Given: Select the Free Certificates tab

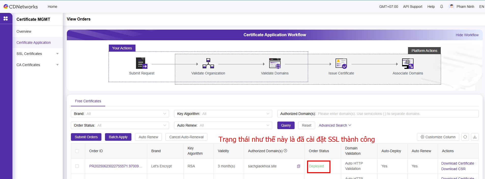Looking at the screenshot, I should point(88,101).
